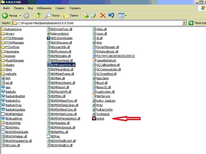The height and width of the screenshot is (154, 206).
Task: Open the Избранное menu
Action: tap(44, 8)
